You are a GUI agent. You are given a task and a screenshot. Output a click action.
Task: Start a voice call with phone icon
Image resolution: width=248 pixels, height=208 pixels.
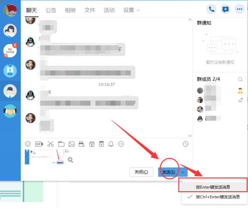(212, 9)
